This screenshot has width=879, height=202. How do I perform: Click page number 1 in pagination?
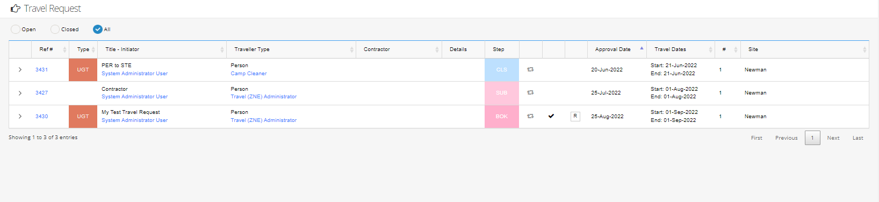point(812,138)
